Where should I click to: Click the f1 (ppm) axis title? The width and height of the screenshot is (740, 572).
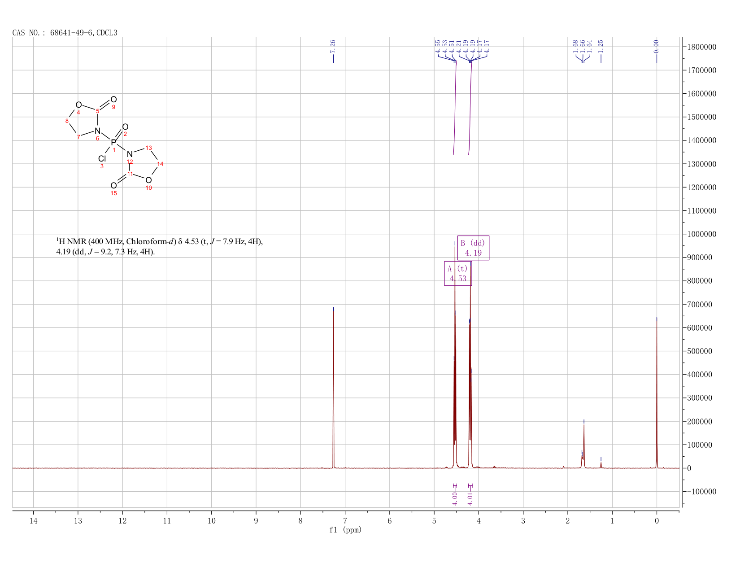click(345, 530)
